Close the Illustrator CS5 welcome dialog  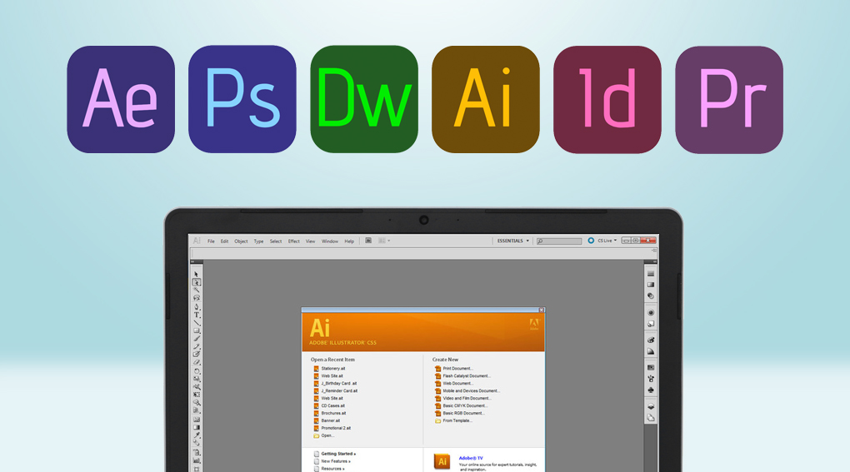pyautogui.click(x=541, y=311)
